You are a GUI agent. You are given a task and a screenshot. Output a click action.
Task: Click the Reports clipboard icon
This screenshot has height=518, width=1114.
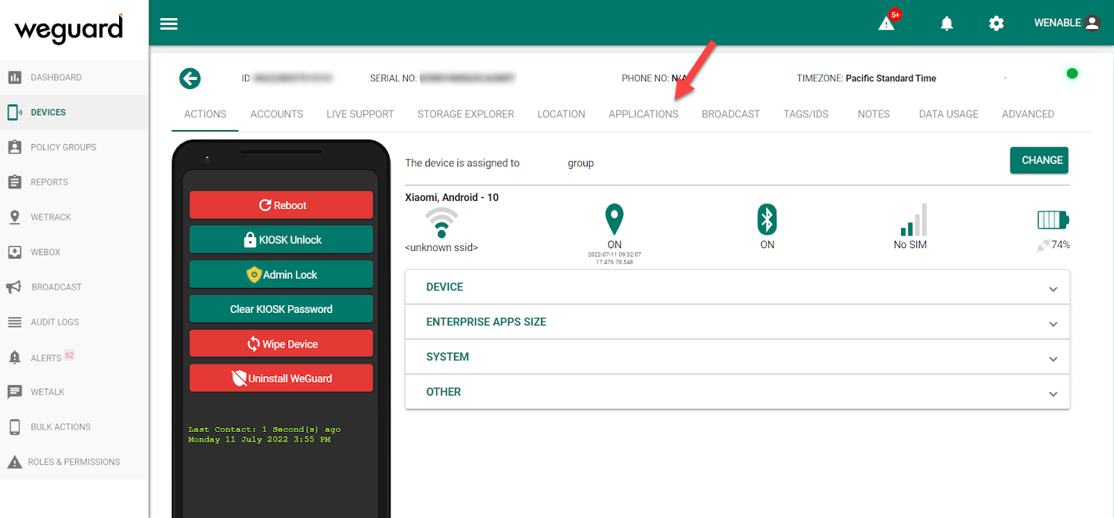15,181
